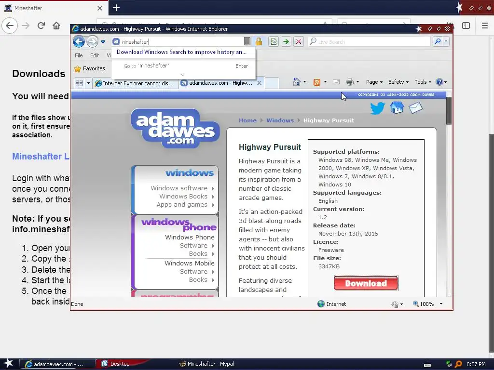Click the zoom 100% button in status bar

[424, 304]
